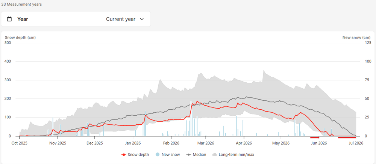This screenshot has height=164, width=376.
Task: Click the 500 value on snow depth axis
Action: click(x=8, y=43)
